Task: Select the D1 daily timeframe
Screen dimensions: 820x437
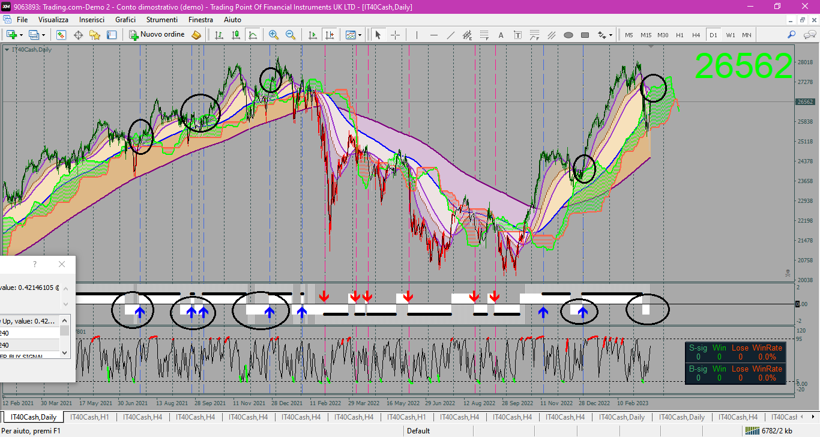Action: click(713, 35)
